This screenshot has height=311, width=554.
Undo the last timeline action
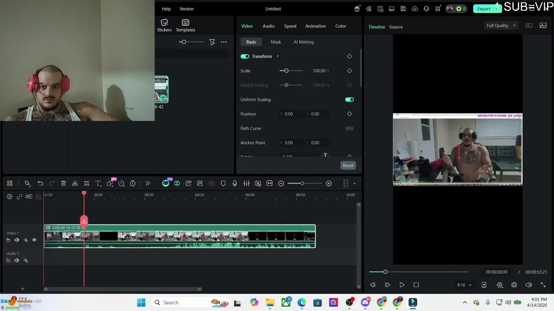[x=40, y=184]
